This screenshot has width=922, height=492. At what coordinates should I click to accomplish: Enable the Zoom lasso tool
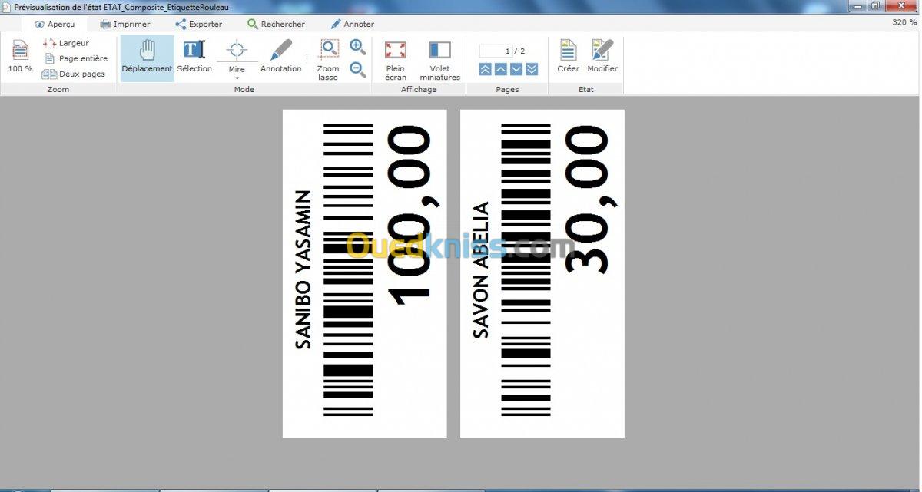(x=328, y=59)
